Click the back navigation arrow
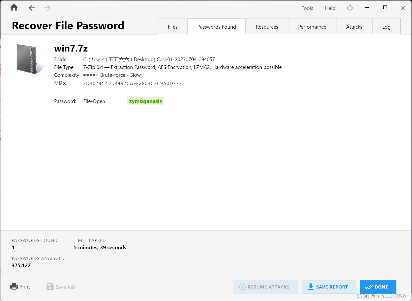Screen dimensions: 412x301 (32, 8)
